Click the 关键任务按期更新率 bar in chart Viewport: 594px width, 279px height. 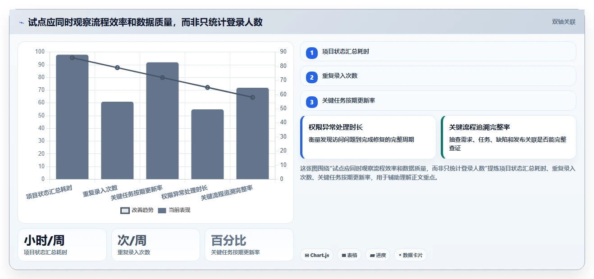click(162, 121)
